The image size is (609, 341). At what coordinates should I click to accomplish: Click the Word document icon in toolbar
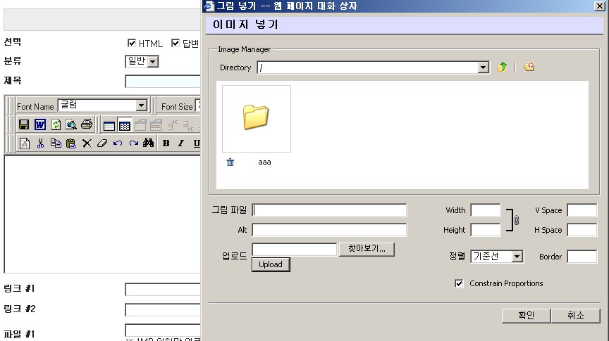click(40, 124)
